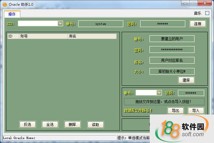Expand the 帐号 dropdown in the import panel
214x143 pixels.
tap(159, 93)
